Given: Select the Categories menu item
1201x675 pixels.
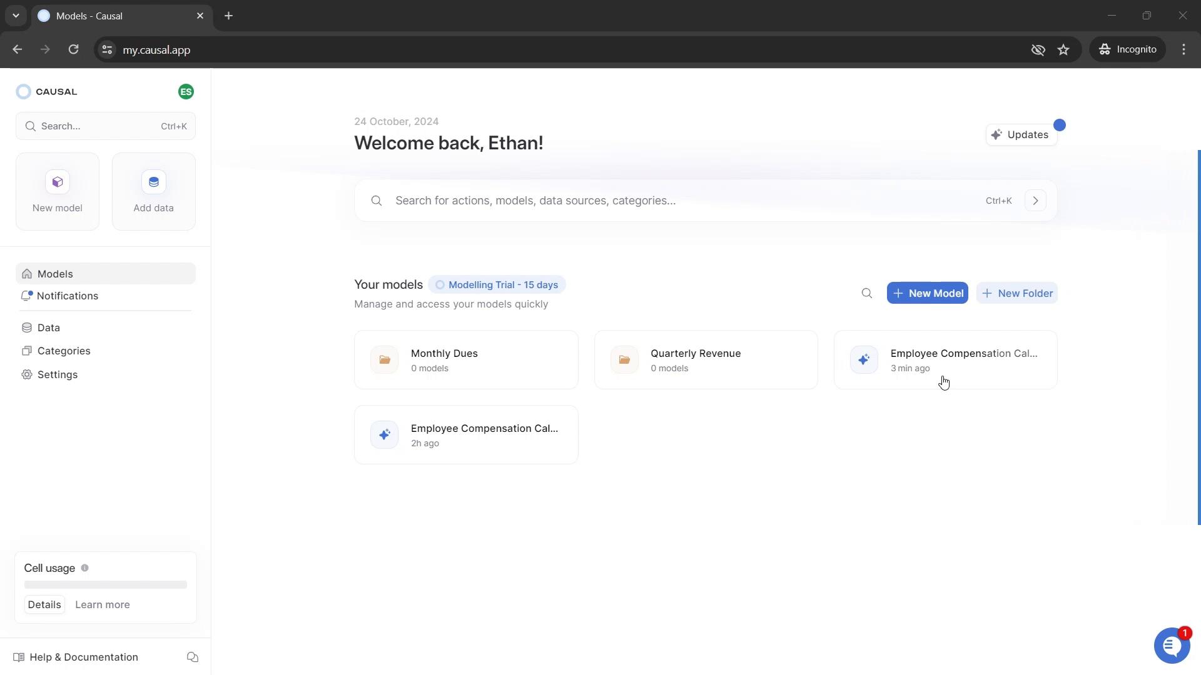Looking at the screenshot, I should pos(64,350).
